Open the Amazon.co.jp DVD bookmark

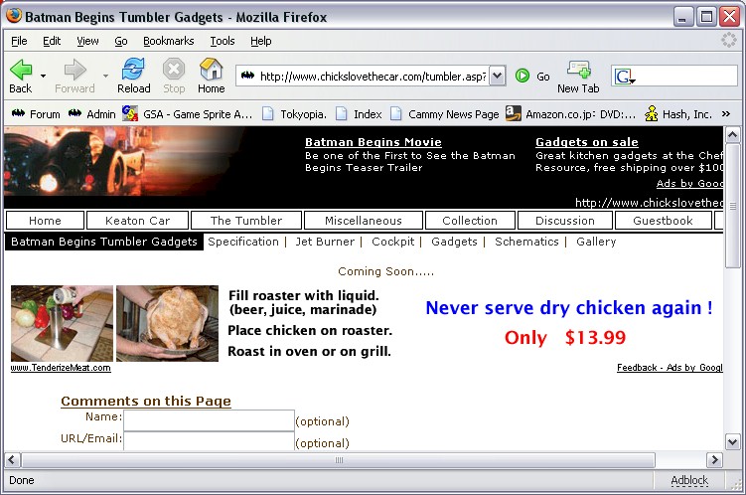point(570,114)
